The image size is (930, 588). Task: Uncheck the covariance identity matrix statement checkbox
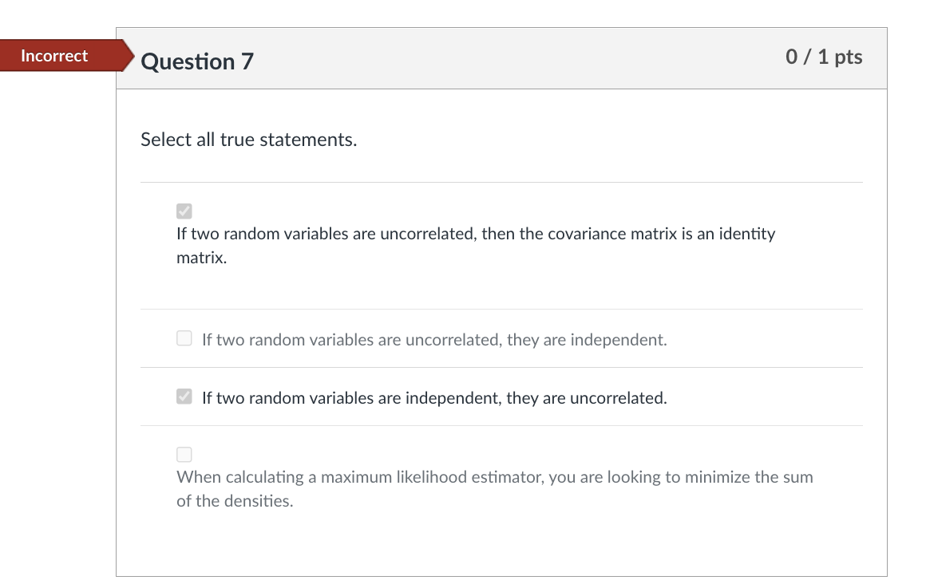pos(184,211)
